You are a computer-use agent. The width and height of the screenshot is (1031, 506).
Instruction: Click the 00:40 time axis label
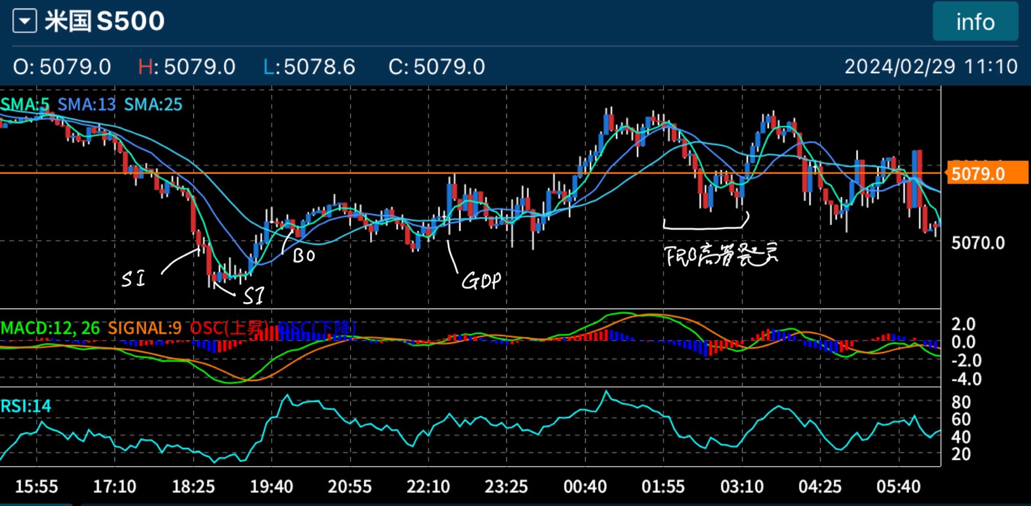coord(585,486)
